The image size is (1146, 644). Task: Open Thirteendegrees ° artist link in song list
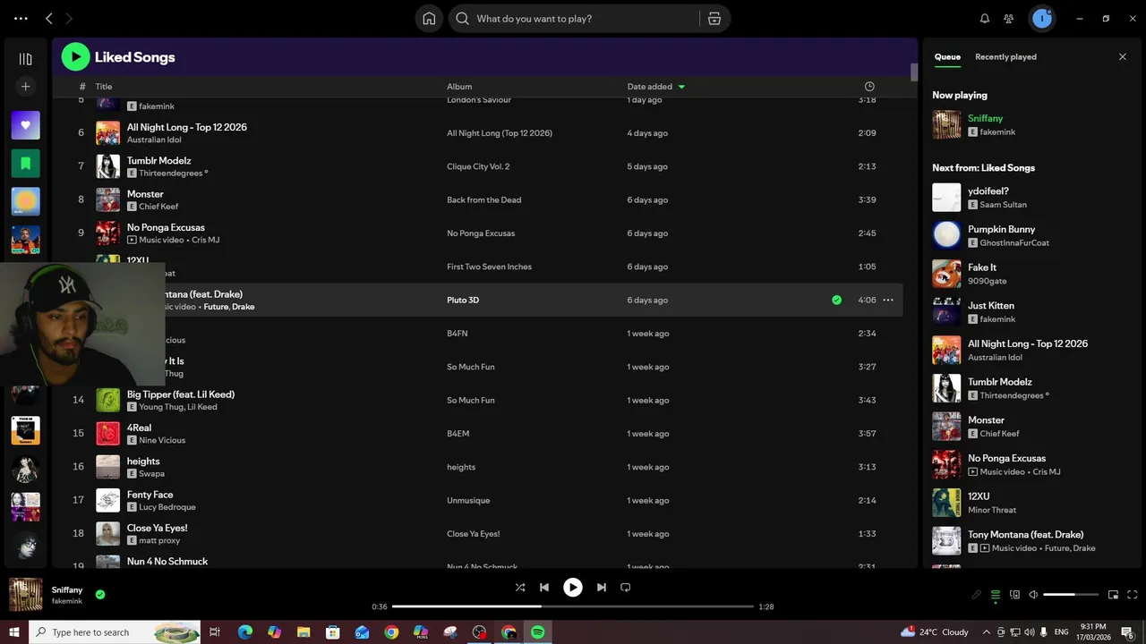tap(173, 174)
